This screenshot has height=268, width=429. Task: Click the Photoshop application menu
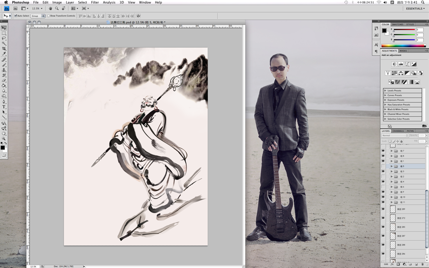pyautogui.click(x=20, y=2)
